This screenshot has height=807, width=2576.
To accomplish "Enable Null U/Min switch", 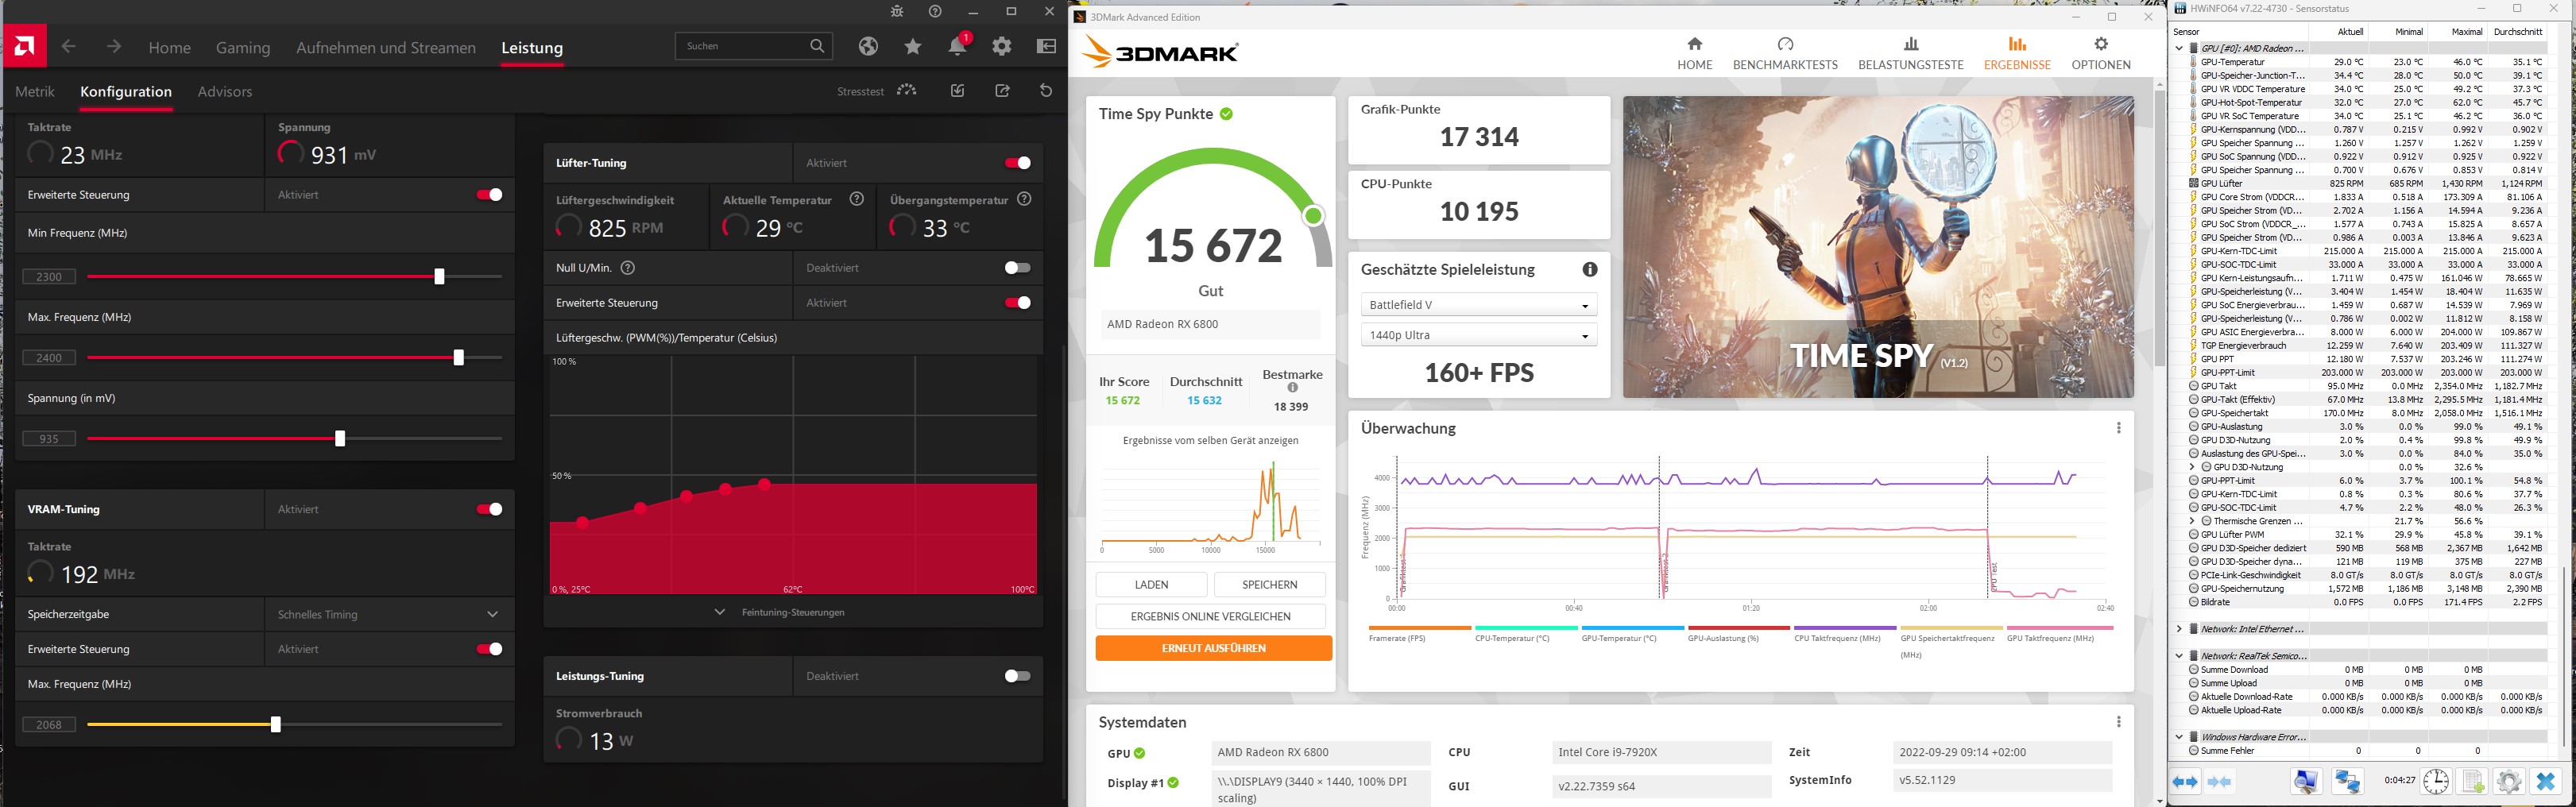I will point(1017,268).
